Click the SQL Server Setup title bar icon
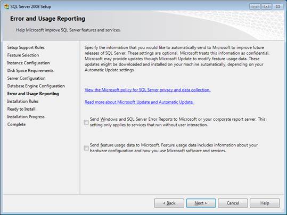Image resolution: width=287 pixels, height=215 pixels. 6,6
